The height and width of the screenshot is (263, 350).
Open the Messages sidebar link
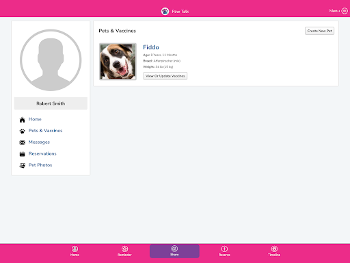(39, 142)
